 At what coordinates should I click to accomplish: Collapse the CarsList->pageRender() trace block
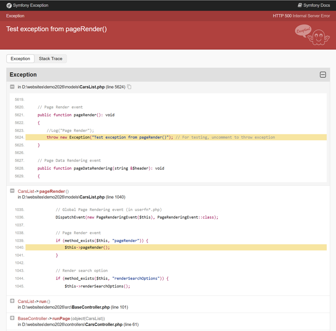(12, 191)
